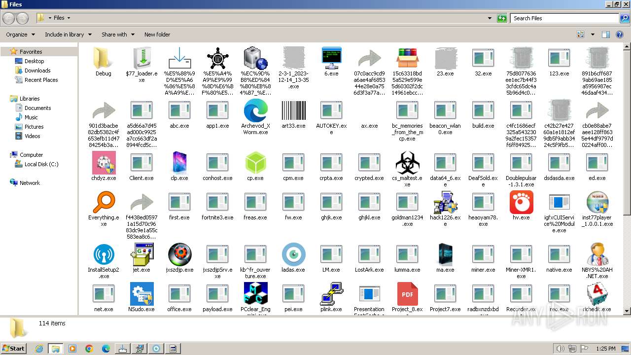631x355 pixels.
Task: Select the chdyz.exe file icon
Action: pyautogui.click(x=104, y=163)
